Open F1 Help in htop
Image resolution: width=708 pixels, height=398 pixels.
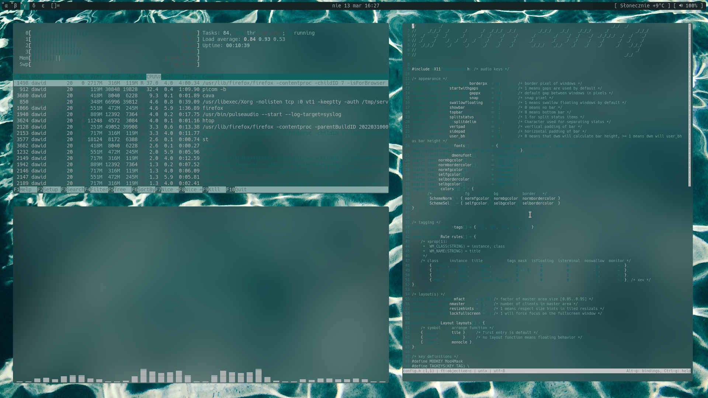pos(25,189)
